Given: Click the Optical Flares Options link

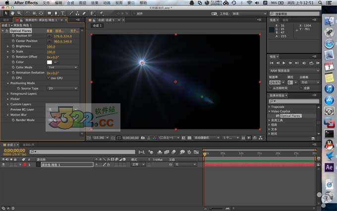Looking at the screenshot, I should (59, 31).
